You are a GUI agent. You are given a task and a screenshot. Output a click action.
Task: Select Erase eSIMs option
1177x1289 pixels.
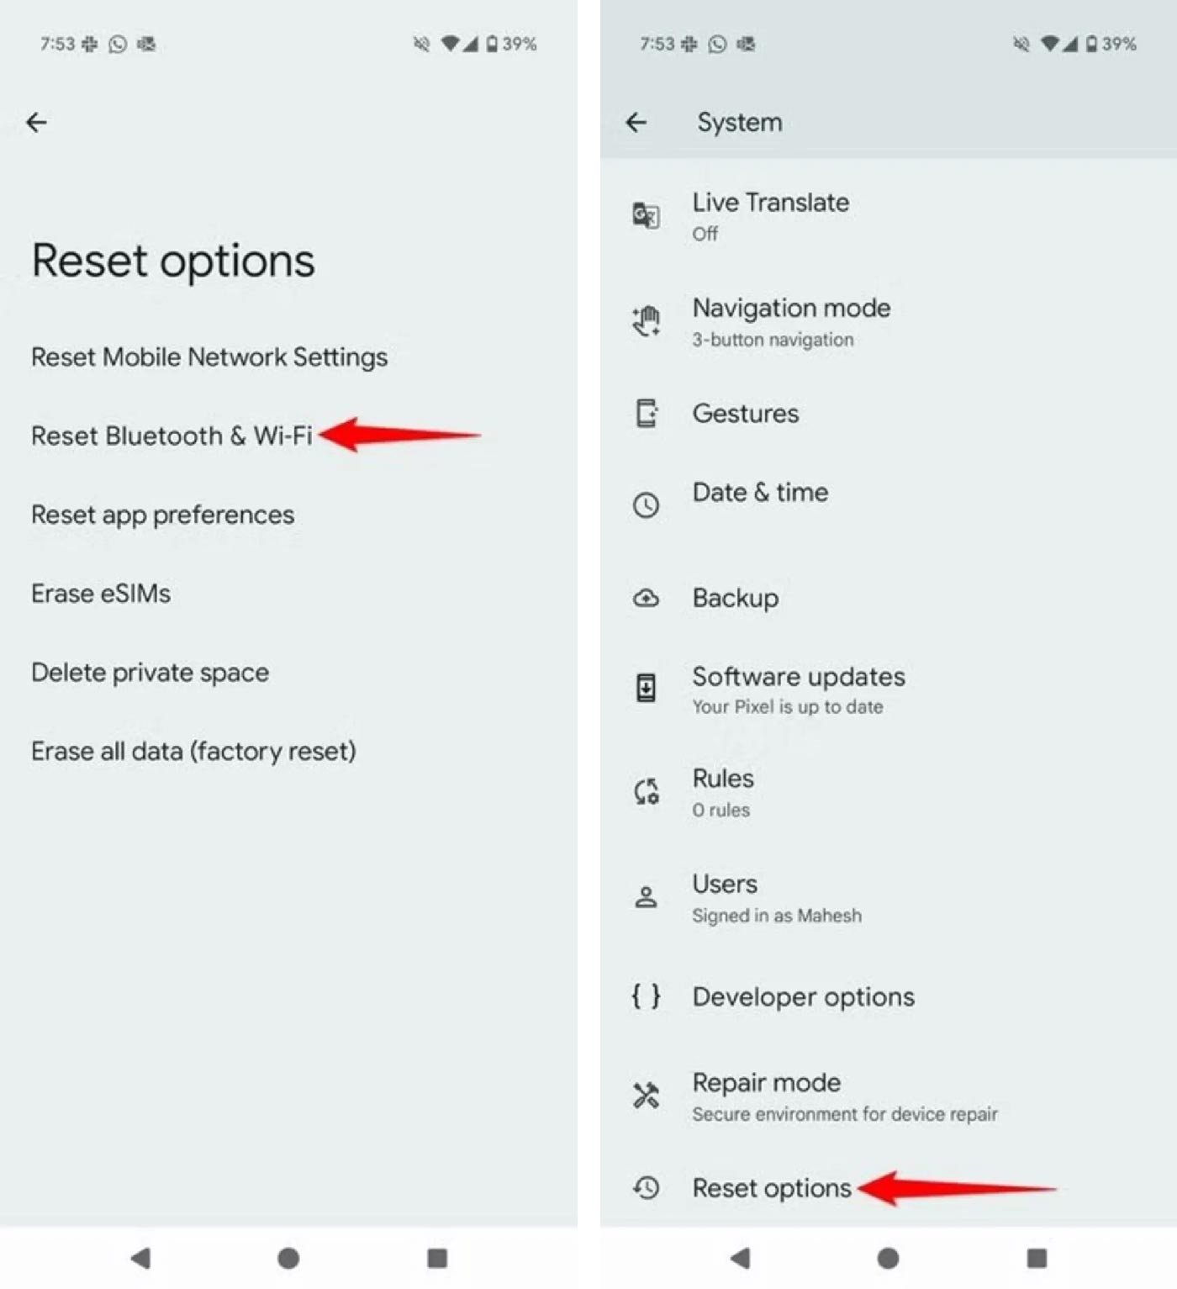101,594
